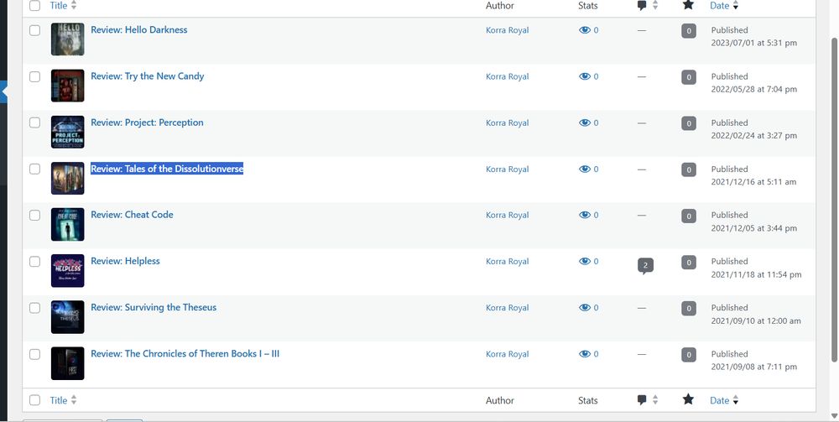Click the vertical page scrollbar thumb
The width and height of the screenshot is (839, 422).
834,200
